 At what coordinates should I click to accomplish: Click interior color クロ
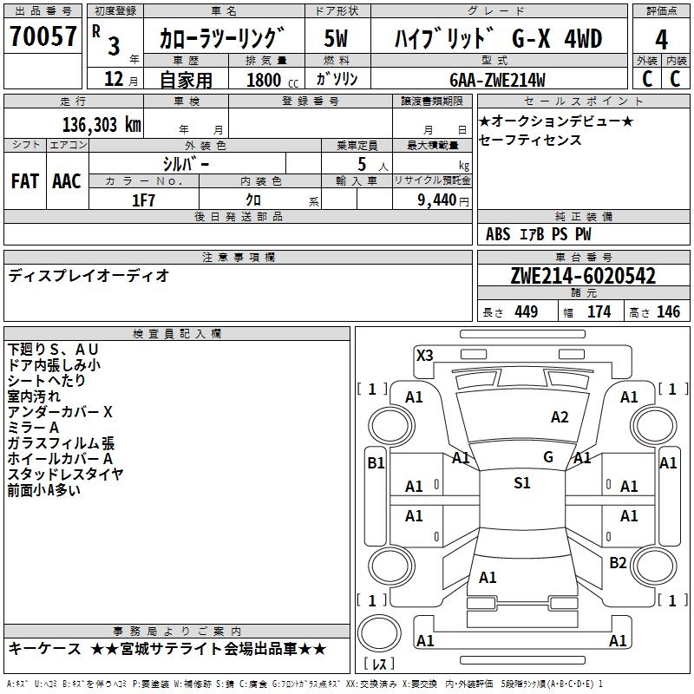point(253,200)
